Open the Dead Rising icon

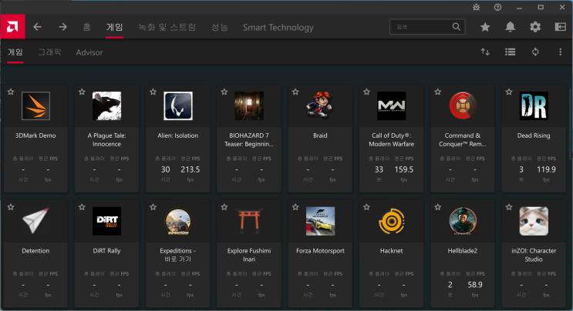pos(534,105)
